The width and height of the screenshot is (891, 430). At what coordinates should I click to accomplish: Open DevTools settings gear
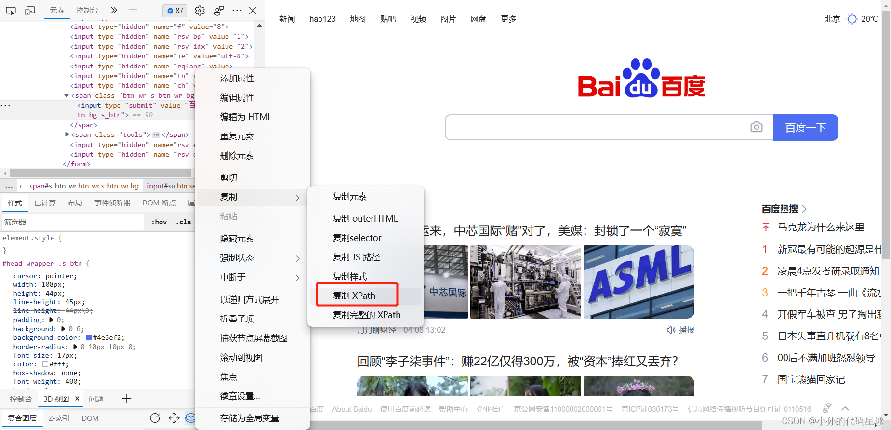point(199,11)
